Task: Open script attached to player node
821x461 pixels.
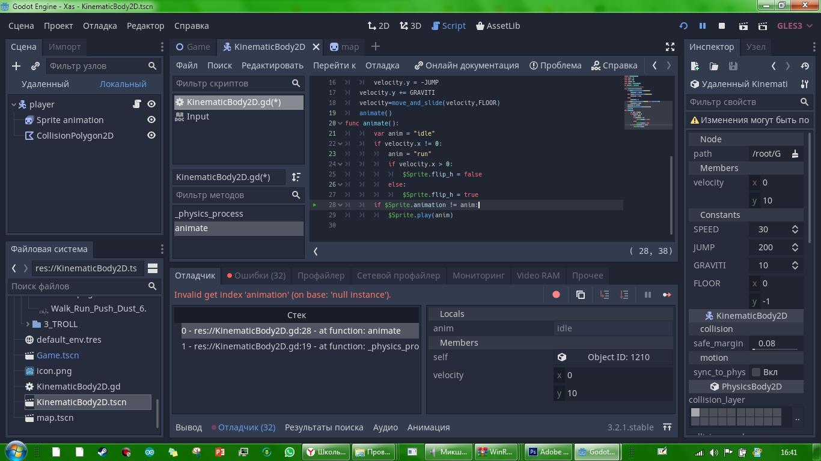Action: 137,104
